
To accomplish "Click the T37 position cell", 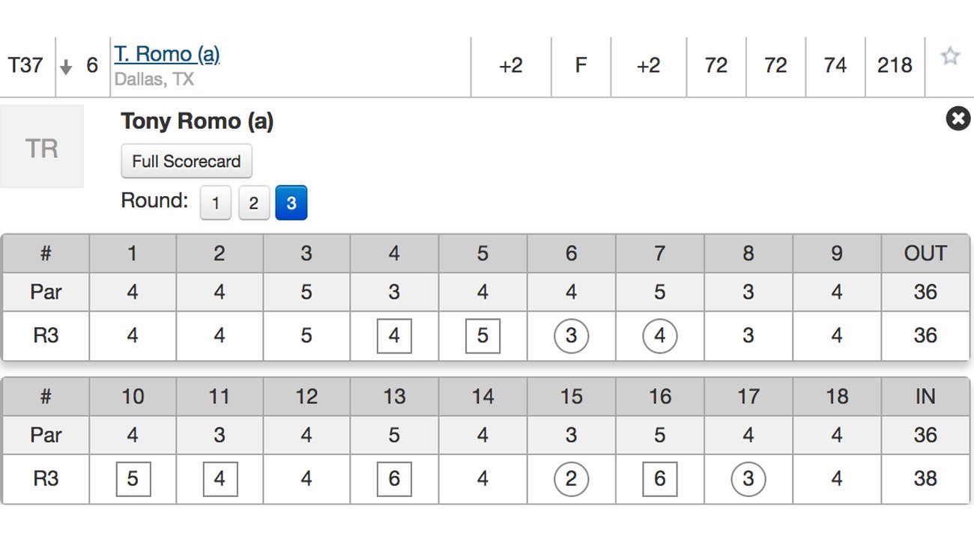I will point(25,66).
